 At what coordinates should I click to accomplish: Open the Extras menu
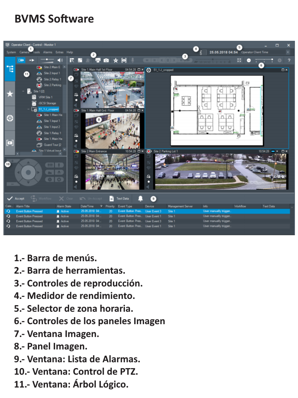(x=59, y=52)
